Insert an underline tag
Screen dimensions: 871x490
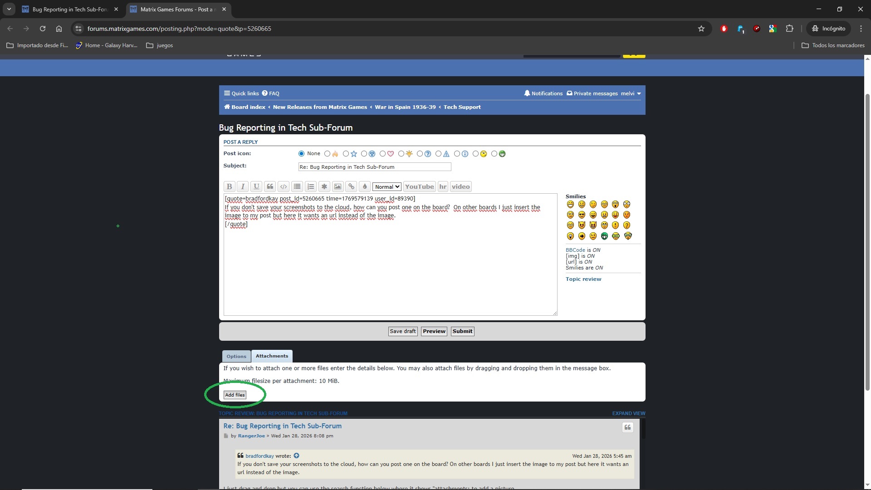[x=256, y=186]
